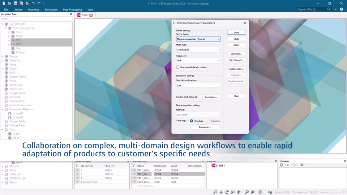Enable Store result data in cache checkbox

coord(178,67)
